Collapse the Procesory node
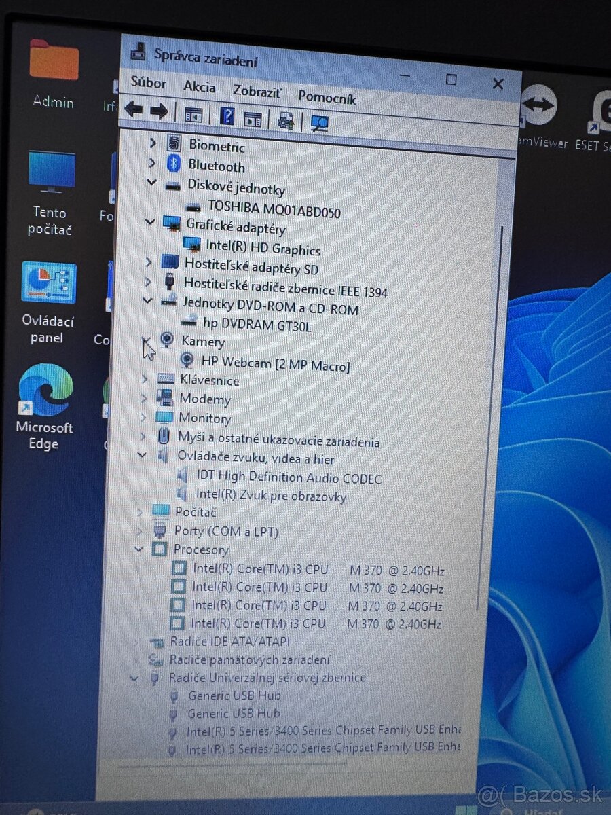The image size is (611, 815). point(139,548)
